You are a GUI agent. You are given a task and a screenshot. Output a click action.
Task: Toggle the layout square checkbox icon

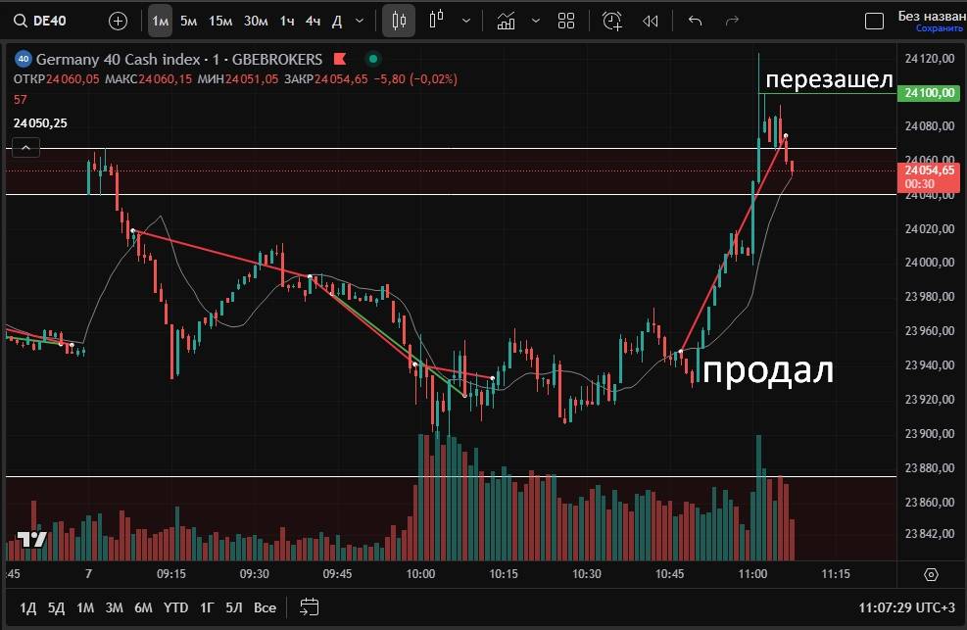point(874,21)
